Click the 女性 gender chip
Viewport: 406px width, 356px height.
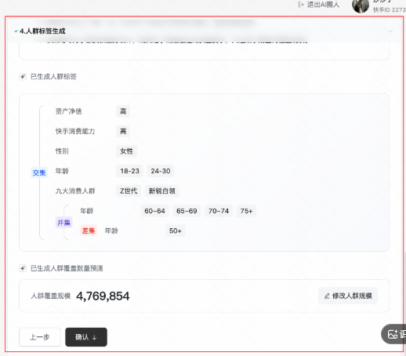[126, 151]
